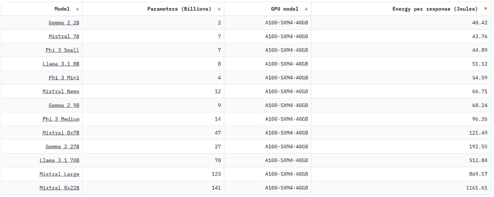The height and width of the screenshot is (197, 494).
Task: Select energy value 121.49
Action: pyautogui.click(x=478, y=133)
